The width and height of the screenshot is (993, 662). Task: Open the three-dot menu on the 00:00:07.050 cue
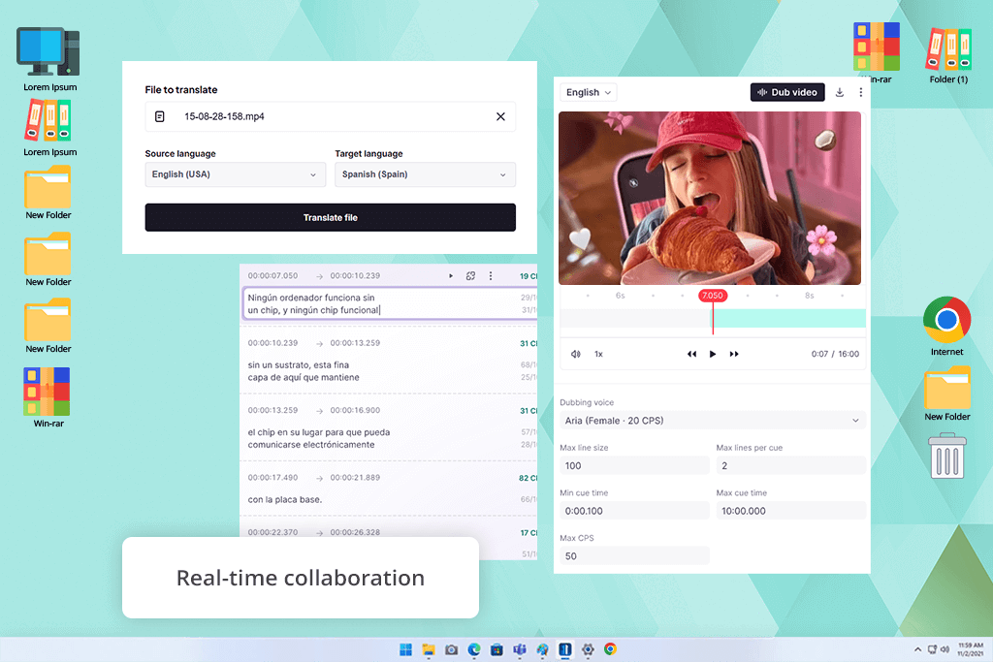click(490, 276)
